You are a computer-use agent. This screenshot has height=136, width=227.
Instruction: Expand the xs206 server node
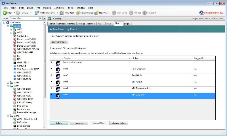pyautogui.click(x=8, y=83)
